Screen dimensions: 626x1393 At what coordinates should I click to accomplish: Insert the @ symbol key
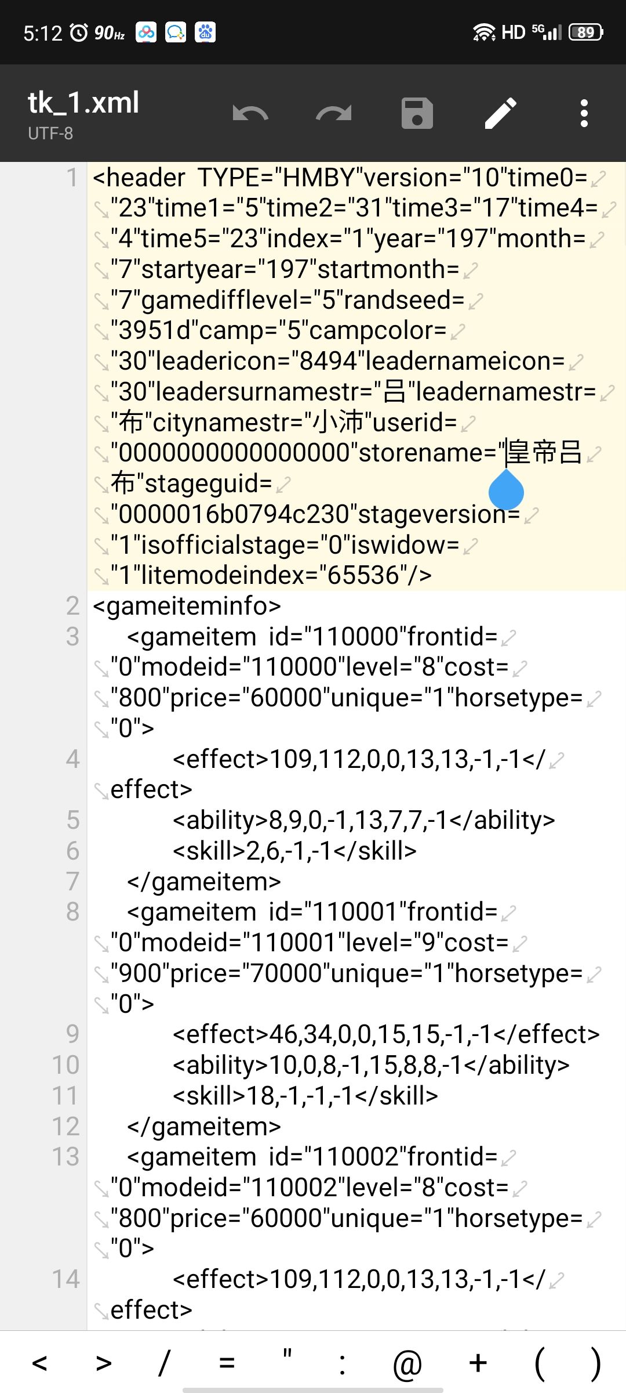click(407, 1362)
